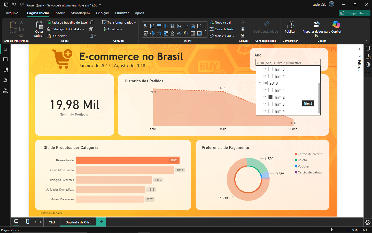Insert a text box (Caixa de texto)
The image size is (372, 233).
coord(222,29)
